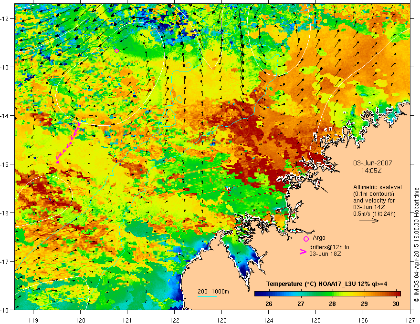Click longitude label '121' on bottom axis
420x324 pixels.
127,320
